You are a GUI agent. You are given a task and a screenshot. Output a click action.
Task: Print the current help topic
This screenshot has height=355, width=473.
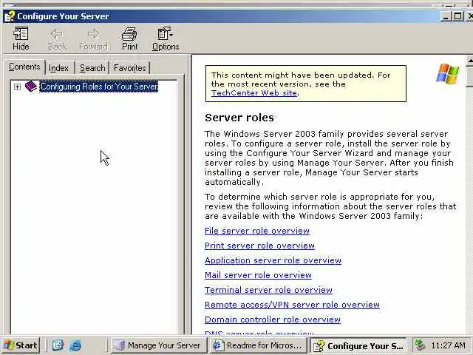[130, 38]
